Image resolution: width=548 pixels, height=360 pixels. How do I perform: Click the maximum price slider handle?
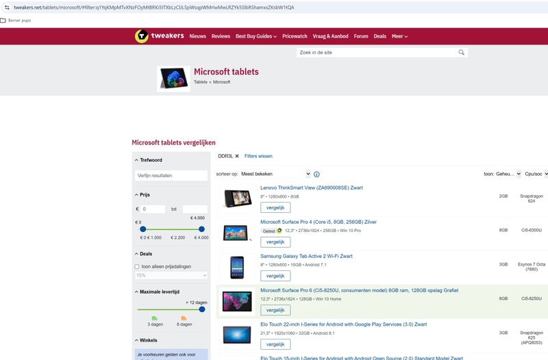point(201,229)
